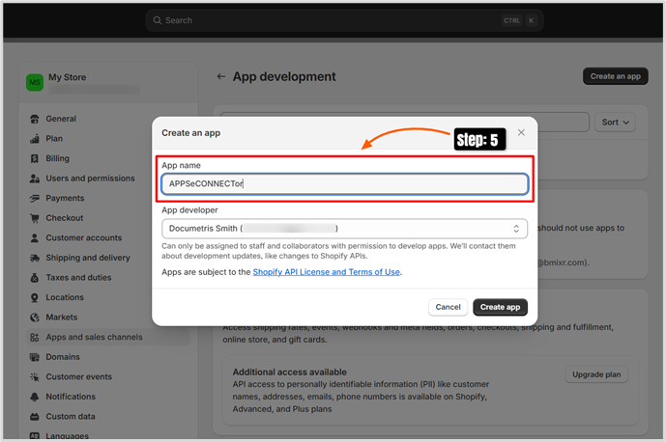Open Custom data settings
Screen dimensions: 666x442
(71, 417)
